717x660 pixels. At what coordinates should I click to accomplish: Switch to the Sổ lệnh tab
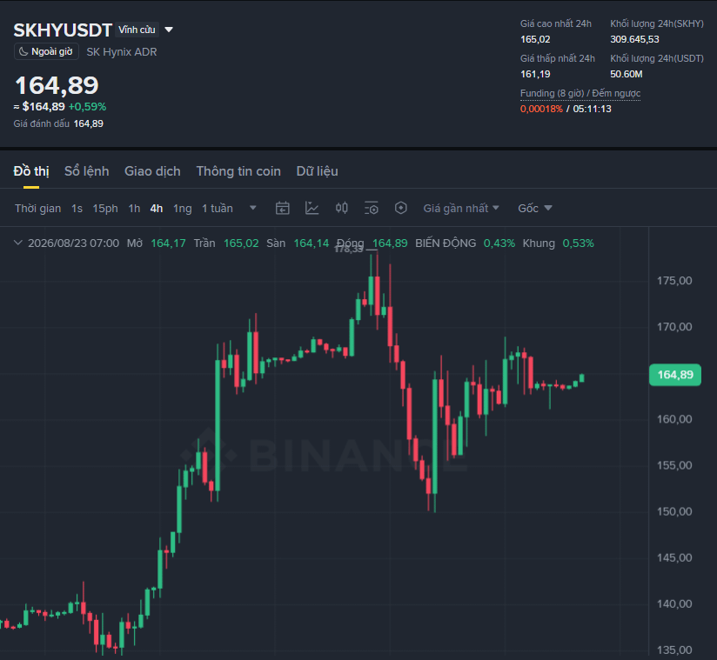point(86,171)
